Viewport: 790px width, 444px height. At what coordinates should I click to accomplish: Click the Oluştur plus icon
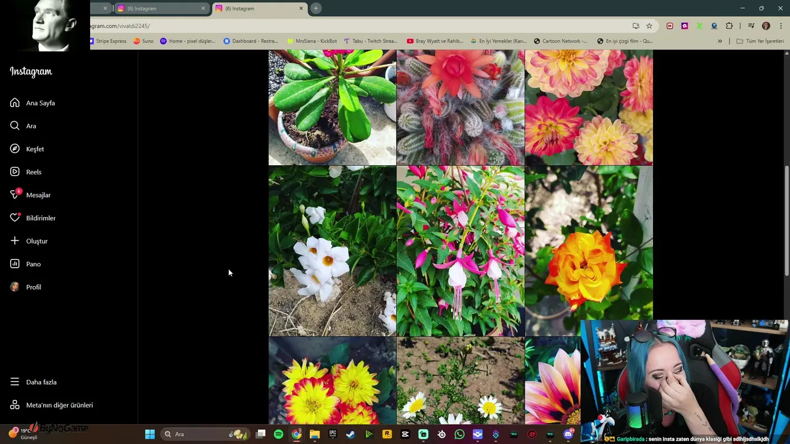(x=15, y=240)
